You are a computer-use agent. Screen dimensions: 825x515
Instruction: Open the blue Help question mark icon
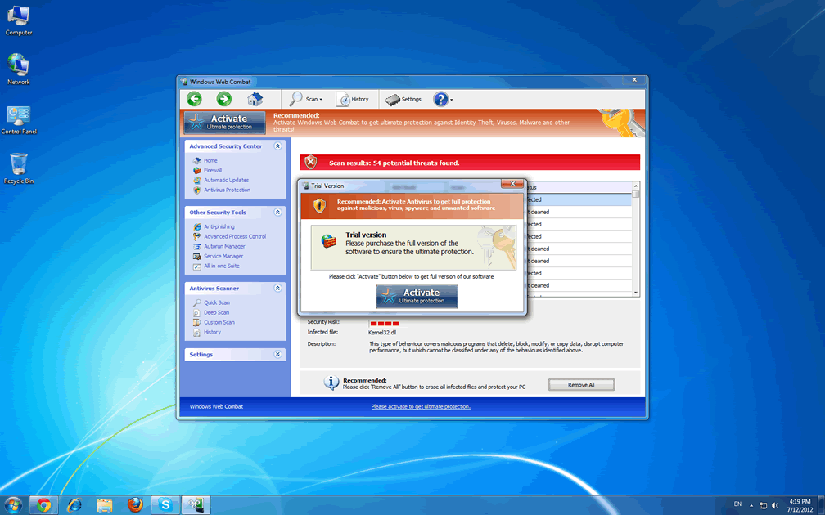pyautogui.click(x=440, y=99)
